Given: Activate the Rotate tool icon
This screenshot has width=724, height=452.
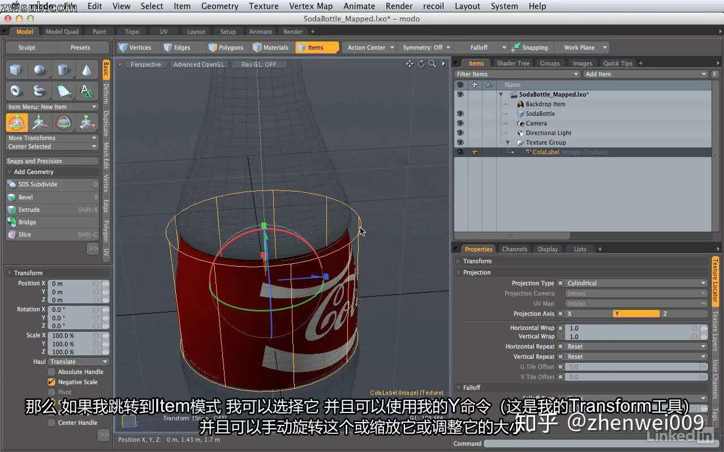Looking at the screenshot, I should tap(64, 123).
